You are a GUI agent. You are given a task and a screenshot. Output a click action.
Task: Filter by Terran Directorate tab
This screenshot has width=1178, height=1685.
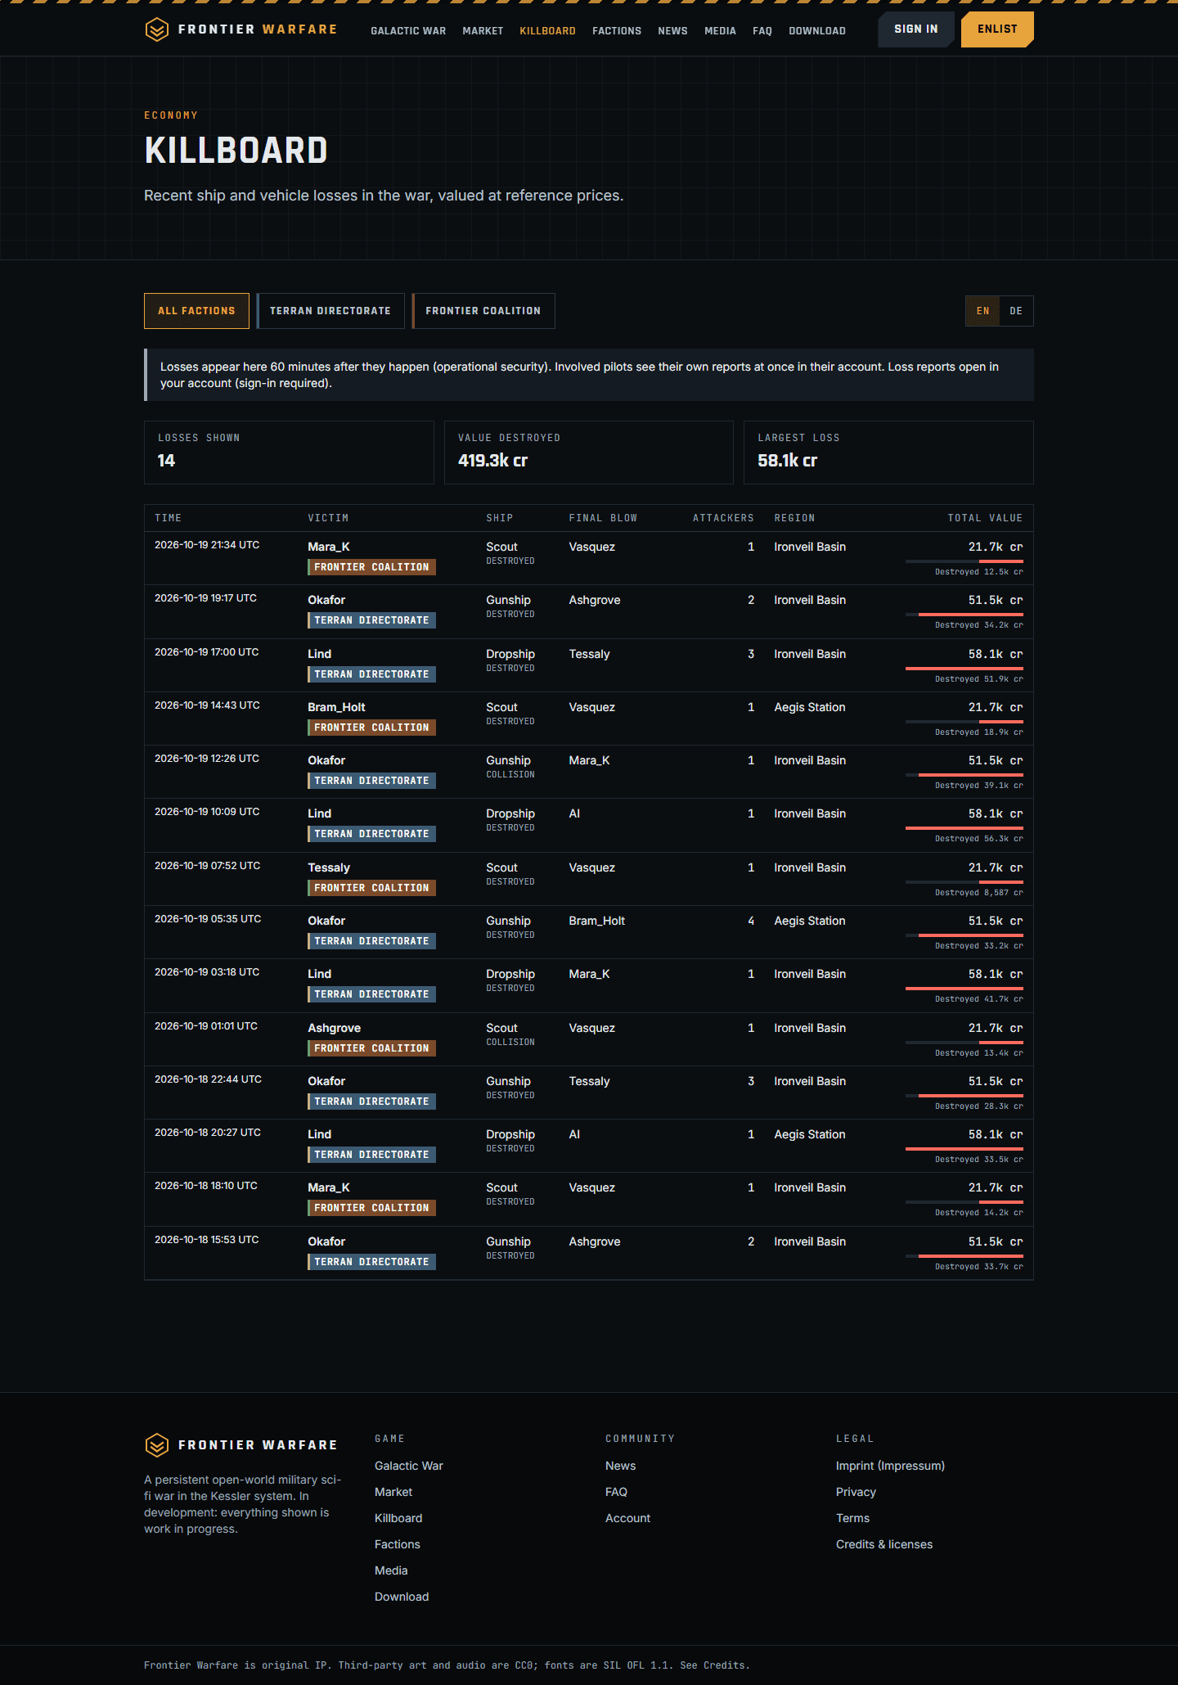pyautogui.click(x=330, y=311)
